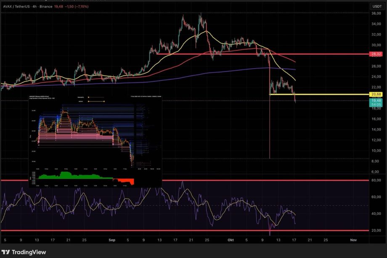Click the Granularity slider handle in the heatmap inset
The height and width of the screenshot is (258, 387).
pos(88,97)
